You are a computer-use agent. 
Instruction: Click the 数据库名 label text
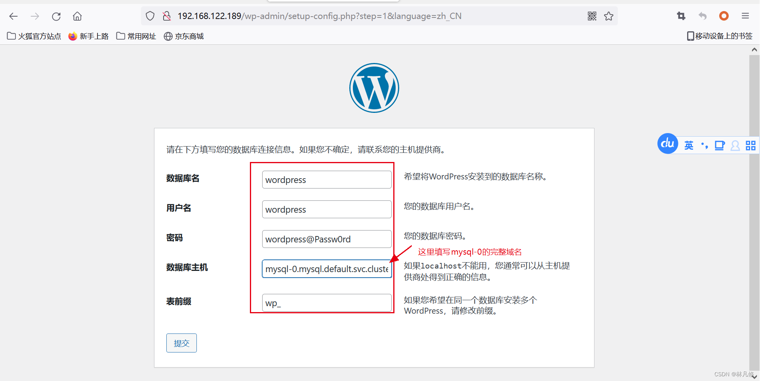point(183,178)
